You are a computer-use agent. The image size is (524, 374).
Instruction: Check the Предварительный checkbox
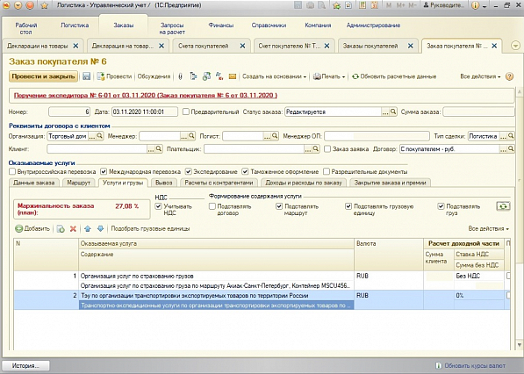[x=186, y=112]
